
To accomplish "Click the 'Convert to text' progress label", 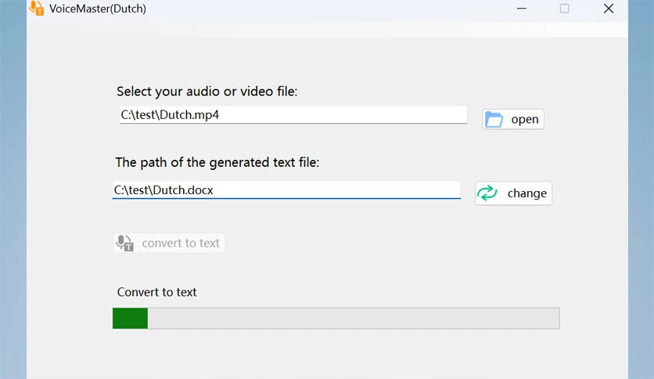I will (156, 292).
